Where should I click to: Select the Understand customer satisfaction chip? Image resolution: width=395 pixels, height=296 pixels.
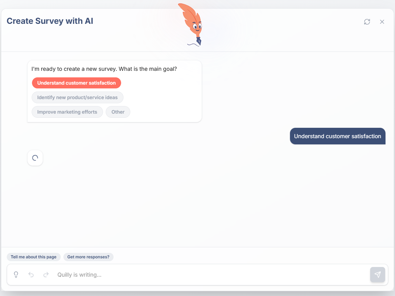[x=76, y=83]
